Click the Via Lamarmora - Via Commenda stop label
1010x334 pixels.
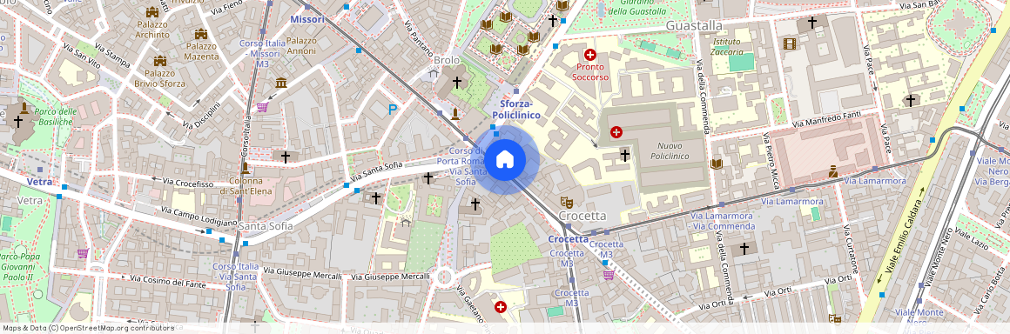tap(722, 221)
